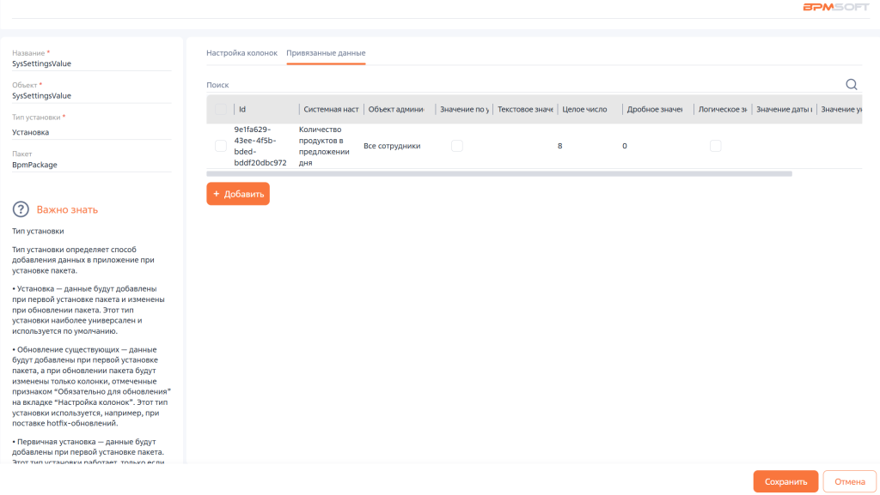The height and width of the screenshot is (495, 880).
Task: Click the 'Все сотрудники' cell in the row
Action: click(392, 146)
